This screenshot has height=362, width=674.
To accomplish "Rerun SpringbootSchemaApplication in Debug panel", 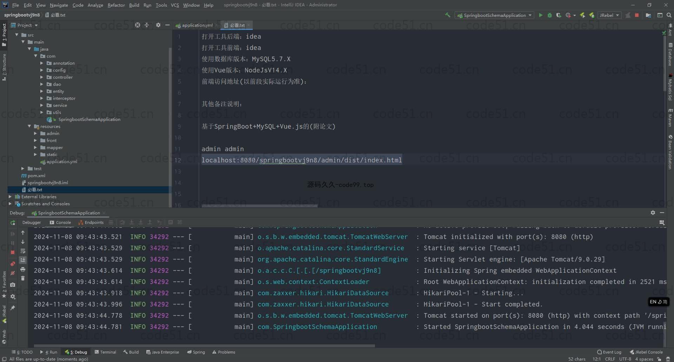I will click(x=13, y=222).
